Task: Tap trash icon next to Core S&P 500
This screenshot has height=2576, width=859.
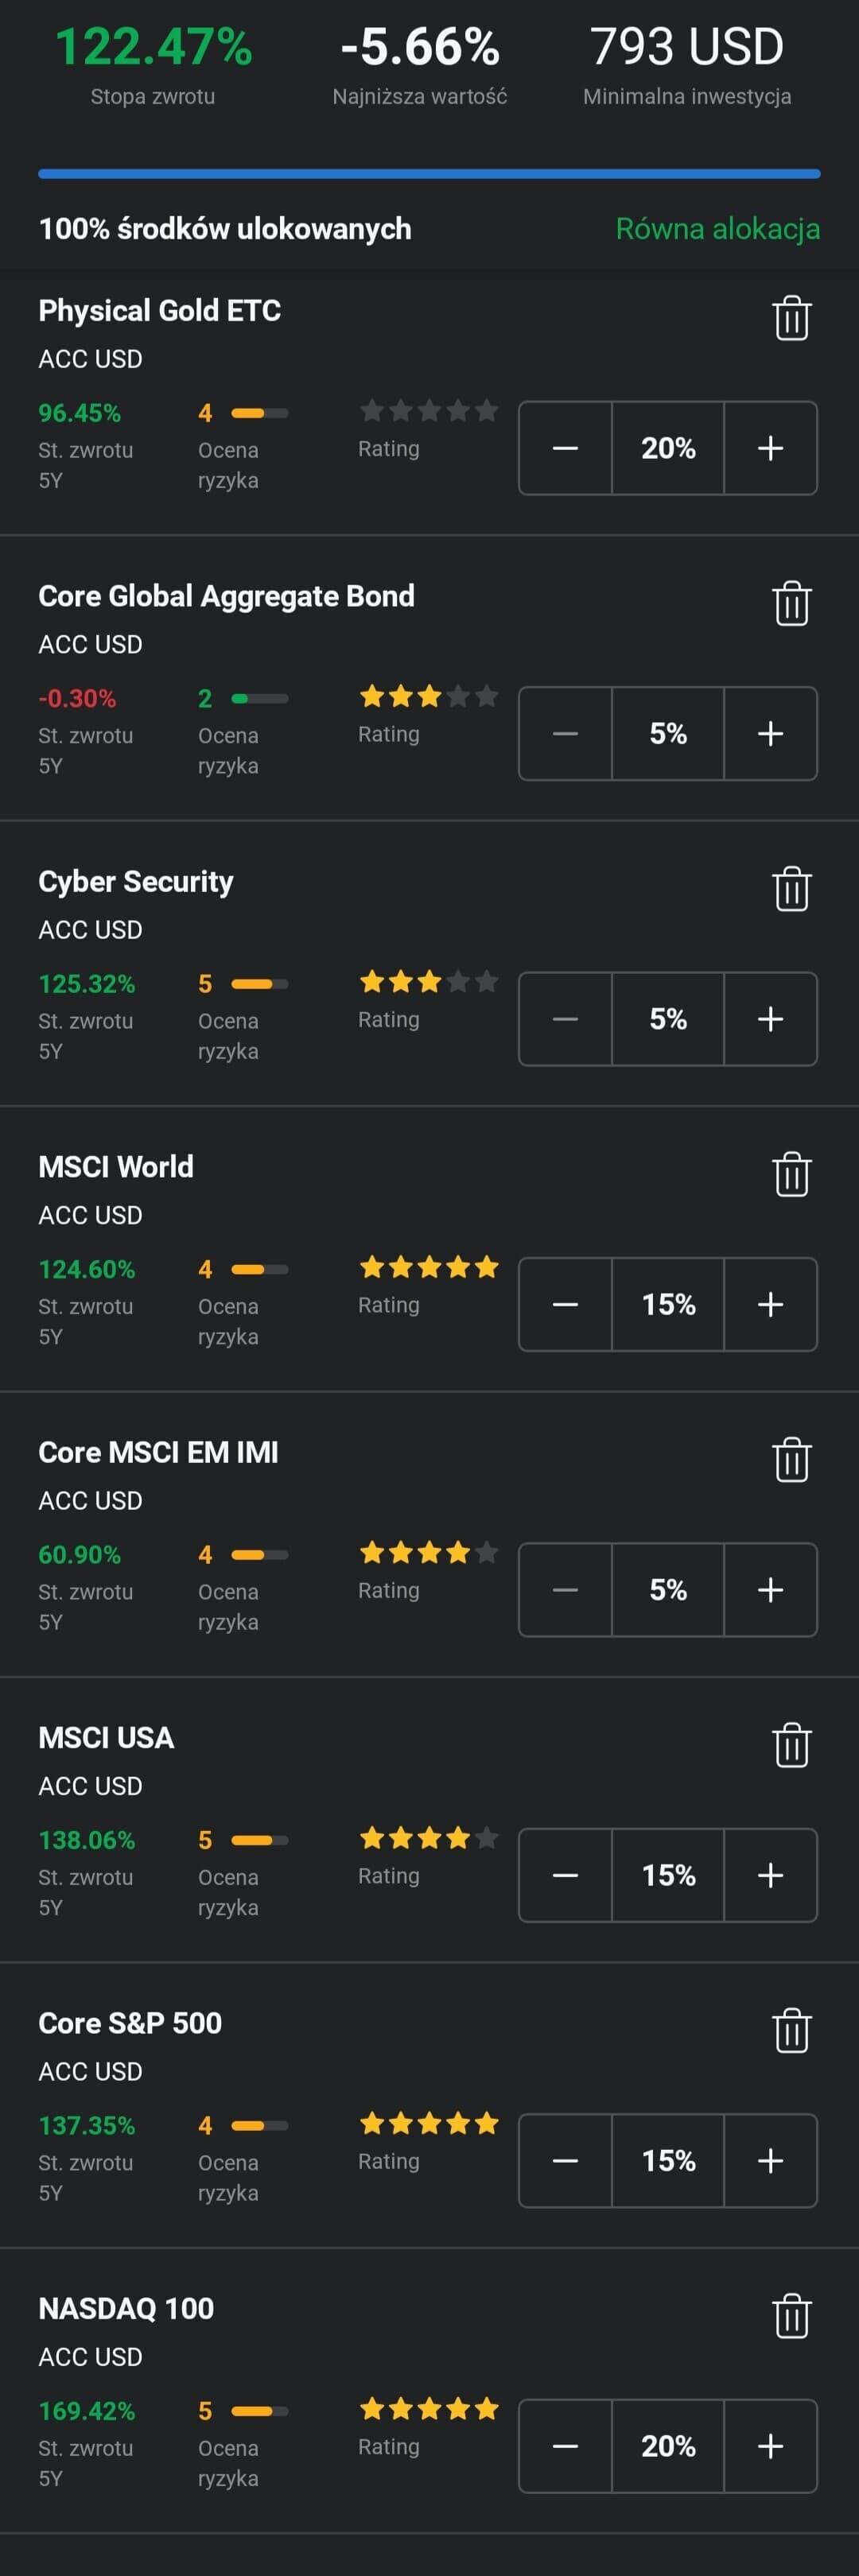Action: pyautogui.click(x=791, y=2031)
